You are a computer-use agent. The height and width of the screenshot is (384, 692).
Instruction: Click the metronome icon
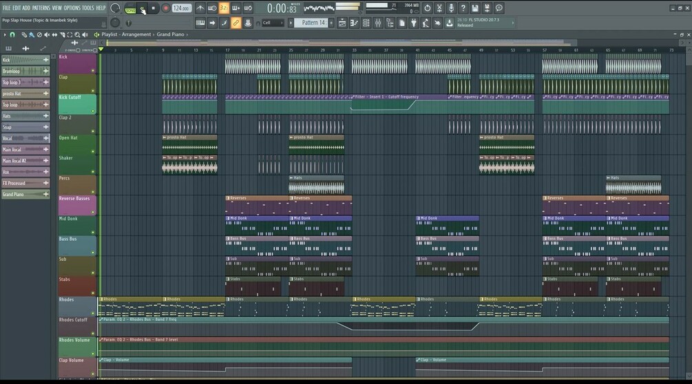coord(200,8)
